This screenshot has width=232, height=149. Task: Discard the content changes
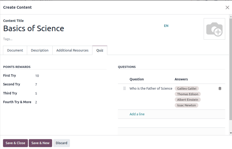click(61, 143)
